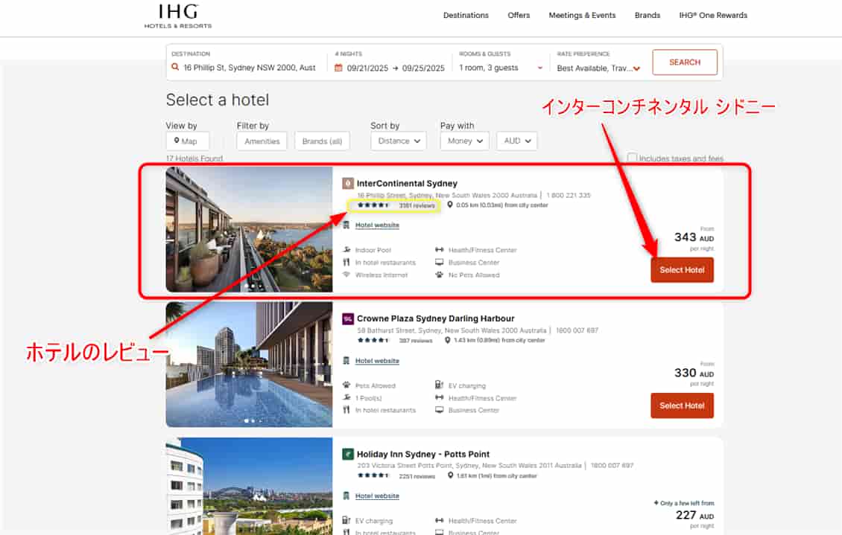The height and width of the screenshot is (535, 842).
Task: Open the Sort by Distance dropdown
Action: (399, 141)
